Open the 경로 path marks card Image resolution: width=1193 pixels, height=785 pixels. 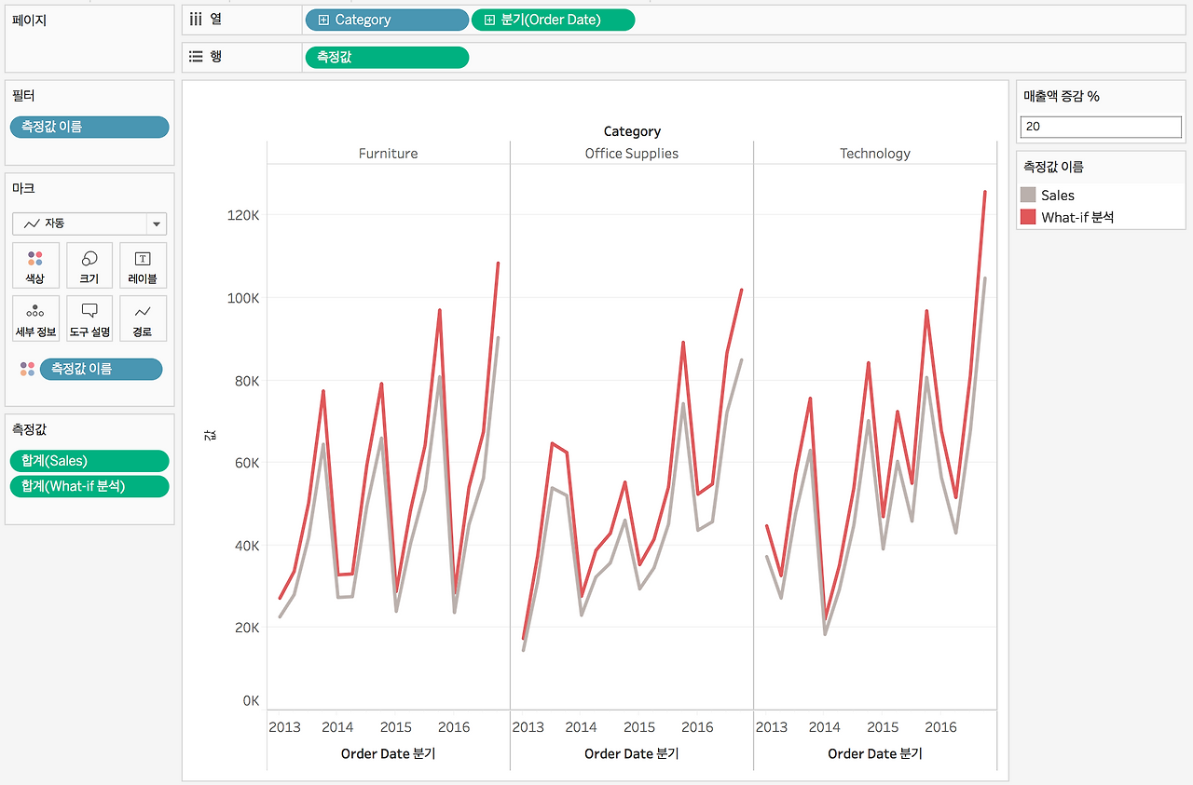(x=143, y=318)
